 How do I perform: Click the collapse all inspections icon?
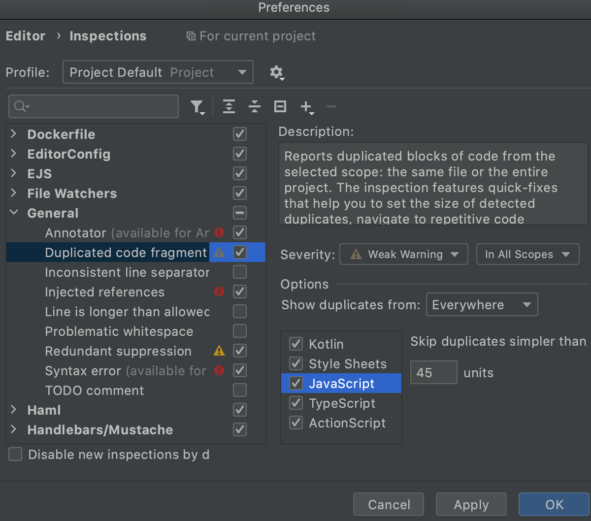(254, 106)
